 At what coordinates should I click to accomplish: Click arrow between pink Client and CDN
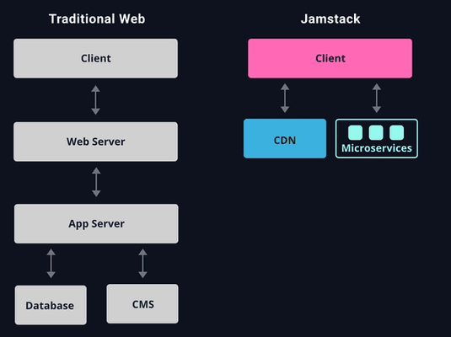click(x=285, y=98)
